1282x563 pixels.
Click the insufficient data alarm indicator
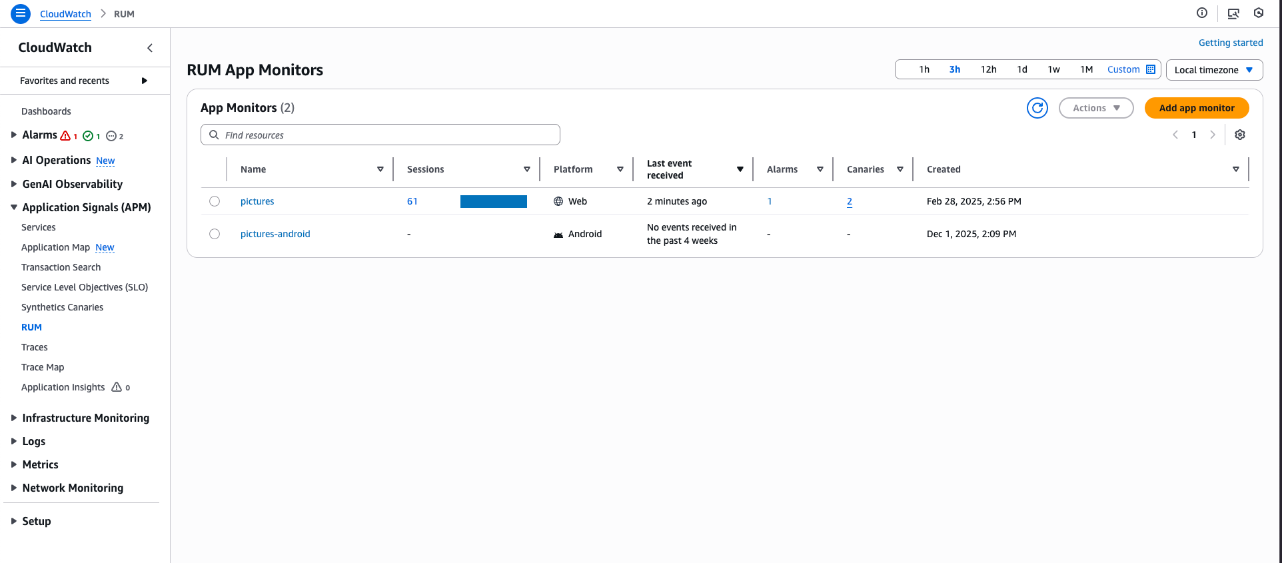click(x=111, y=136)
